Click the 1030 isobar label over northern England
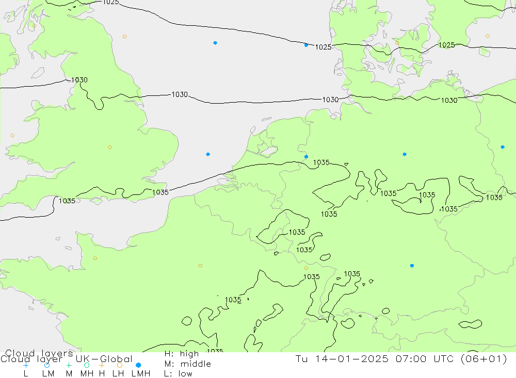Screen dimensions: 516x378 (x=79, y=80)
